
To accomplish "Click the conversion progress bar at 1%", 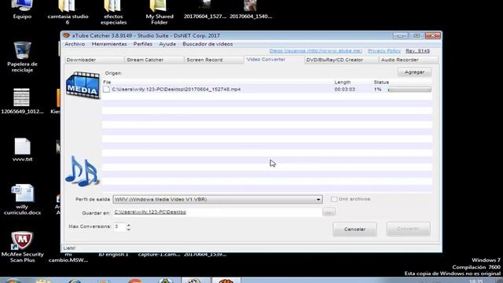I will 409,90.
